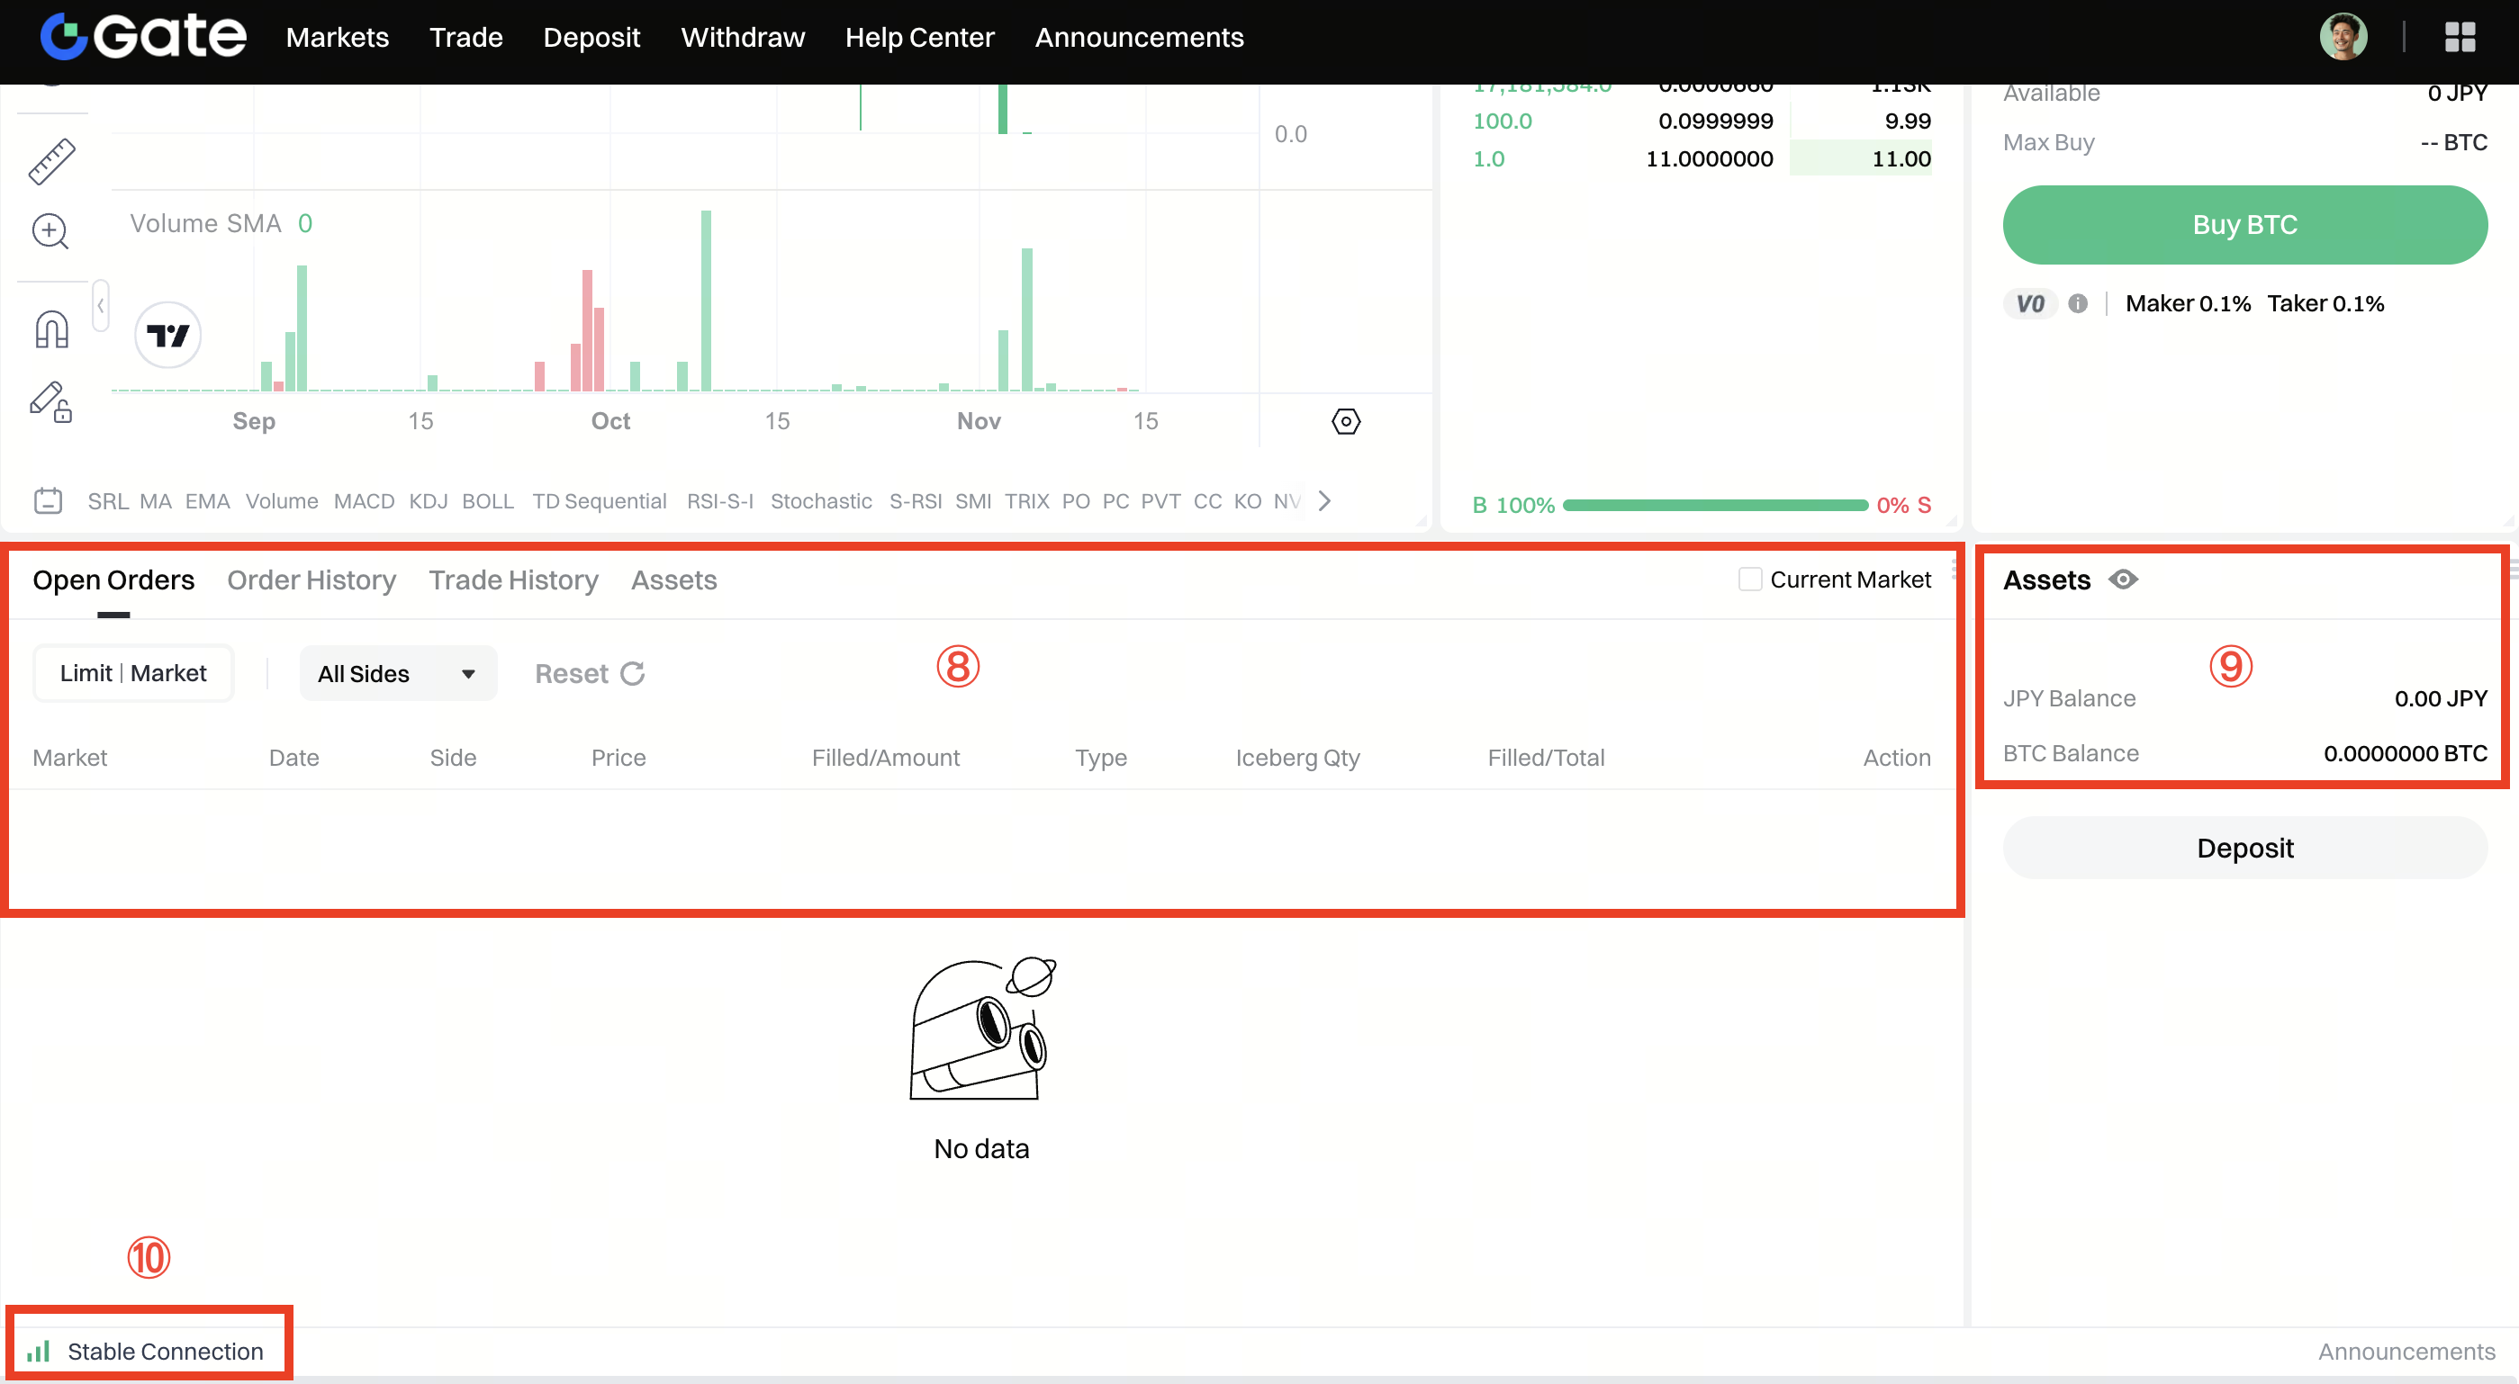Toggle the magnet snap tool

tap(50, 329)
